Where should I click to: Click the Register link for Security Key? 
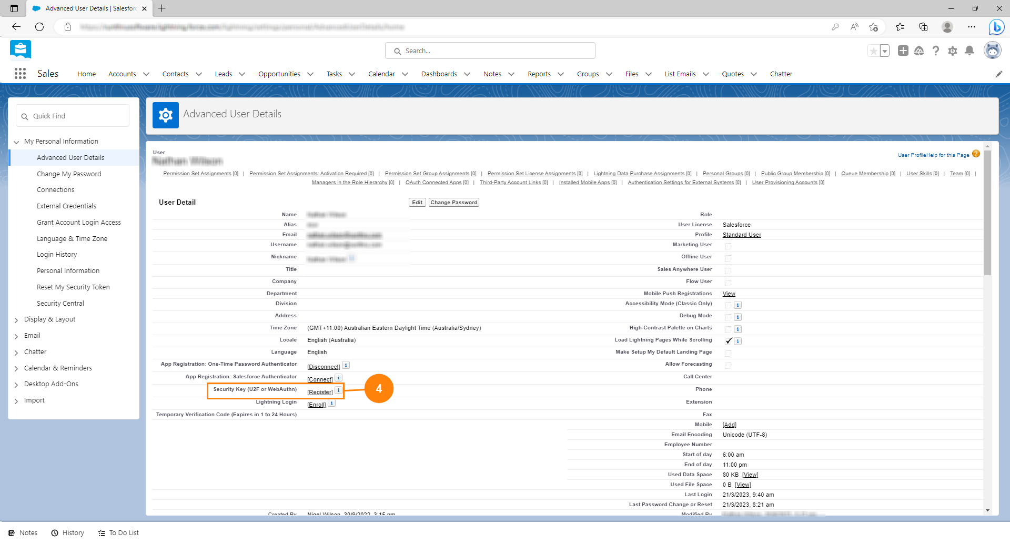320,392
